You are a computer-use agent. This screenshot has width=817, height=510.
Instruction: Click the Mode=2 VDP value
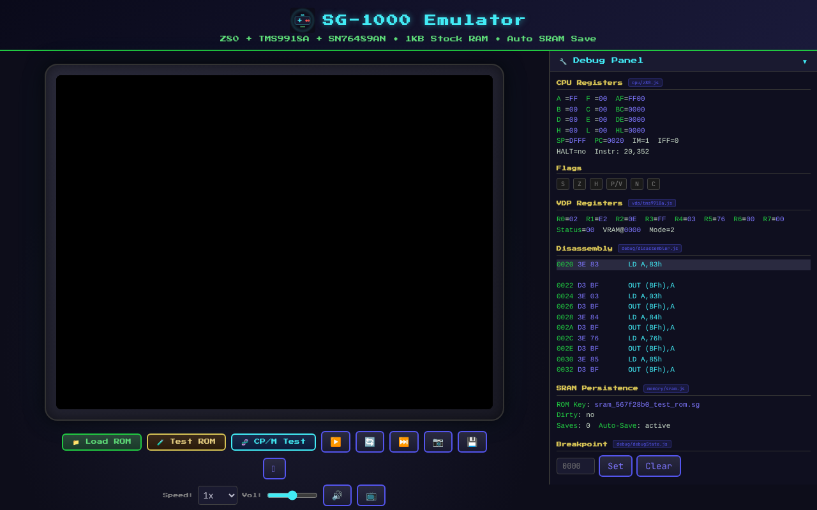pos(662,230)
